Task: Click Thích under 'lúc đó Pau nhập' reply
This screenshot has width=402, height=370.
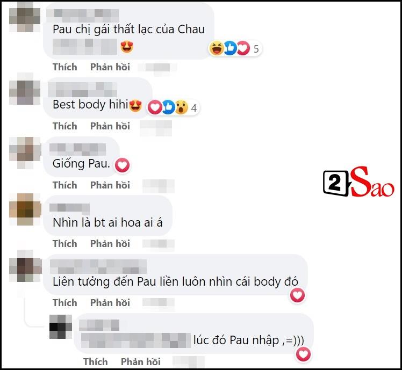Action: [x=95, y=362]
